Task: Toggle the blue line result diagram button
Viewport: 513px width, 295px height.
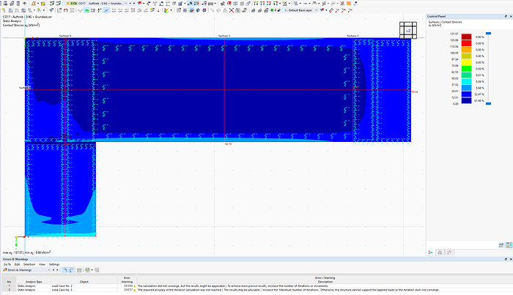Action: coord(106,10)
